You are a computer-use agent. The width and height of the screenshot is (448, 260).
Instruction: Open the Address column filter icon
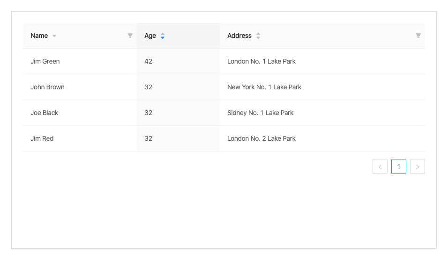(418, 36)
